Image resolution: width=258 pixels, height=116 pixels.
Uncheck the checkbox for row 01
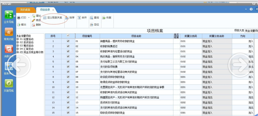click(x=68, y=41)
